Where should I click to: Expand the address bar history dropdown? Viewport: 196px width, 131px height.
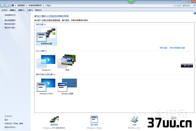174,6
